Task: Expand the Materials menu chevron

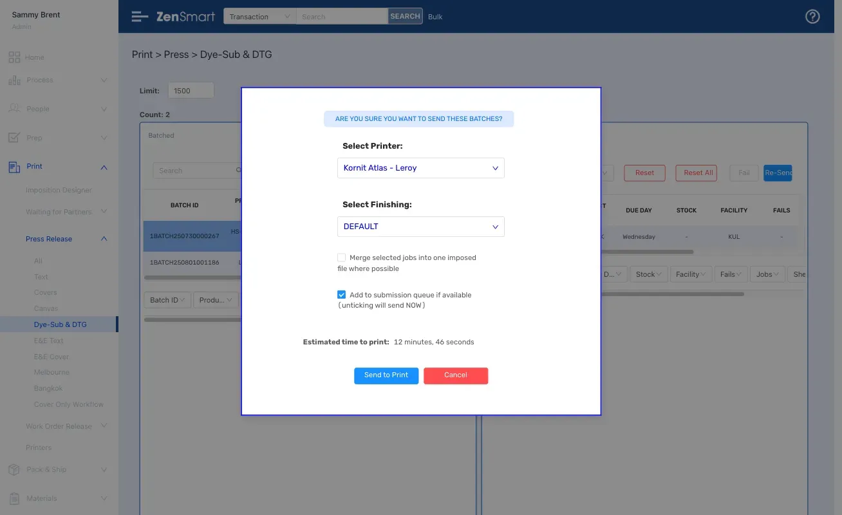Action: coord(104,498)
